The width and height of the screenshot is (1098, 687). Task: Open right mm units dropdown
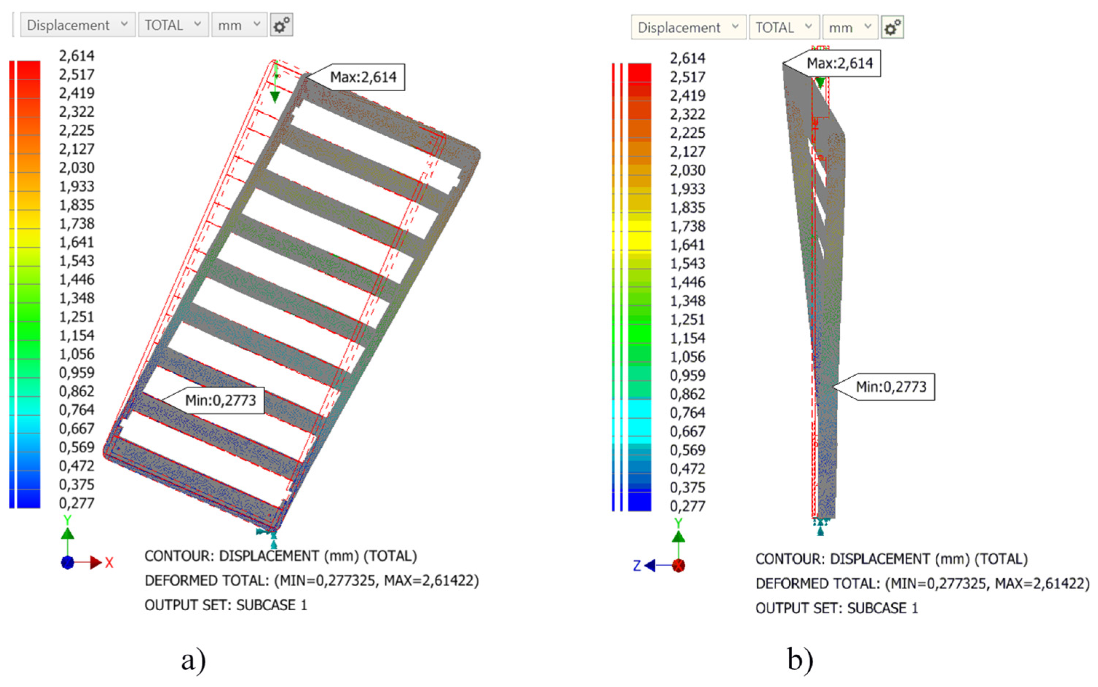coord(850,28)
